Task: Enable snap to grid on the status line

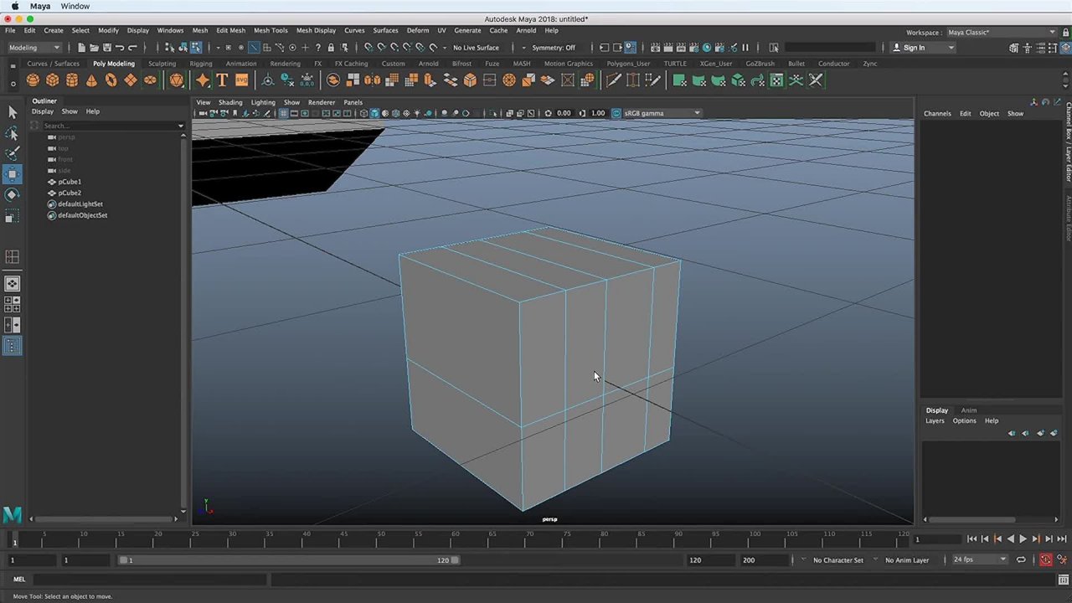Action: [367, 48]
